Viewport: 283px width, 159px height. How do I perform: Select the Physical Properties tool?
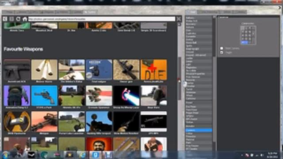(x=199, y=74)
